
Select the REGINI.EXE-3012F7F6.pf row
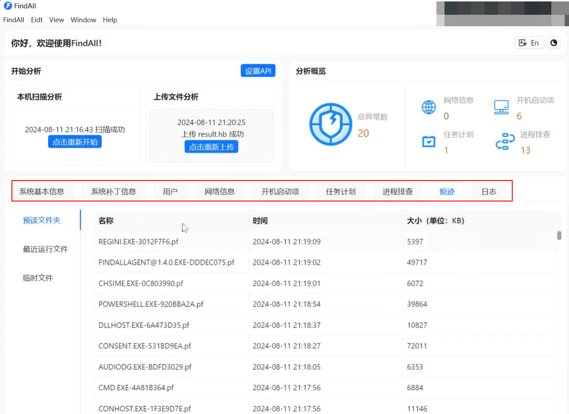tap(325, 242)
